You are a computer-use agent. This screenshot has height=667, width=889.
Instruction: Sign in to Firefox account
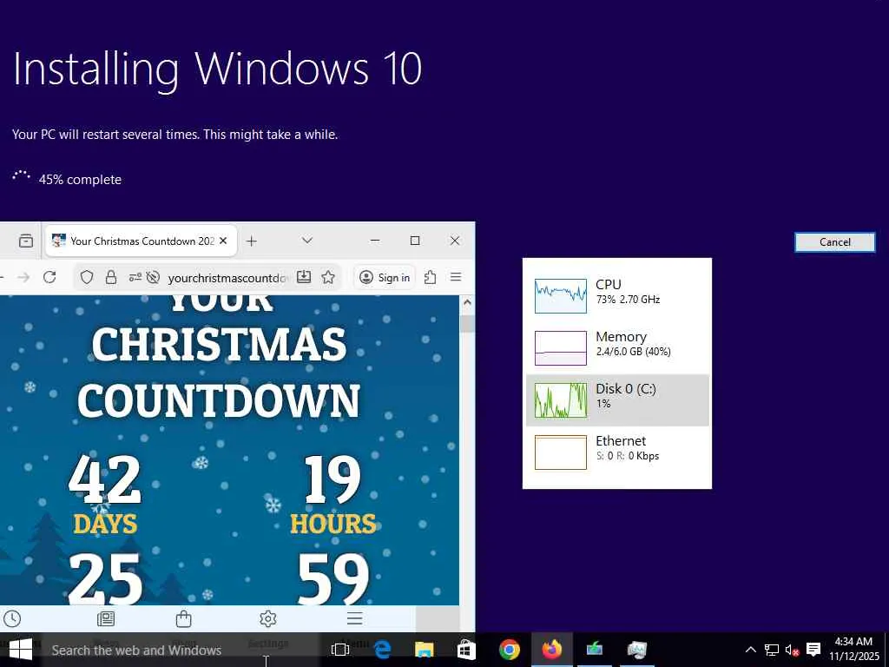[x=385, y=277]
